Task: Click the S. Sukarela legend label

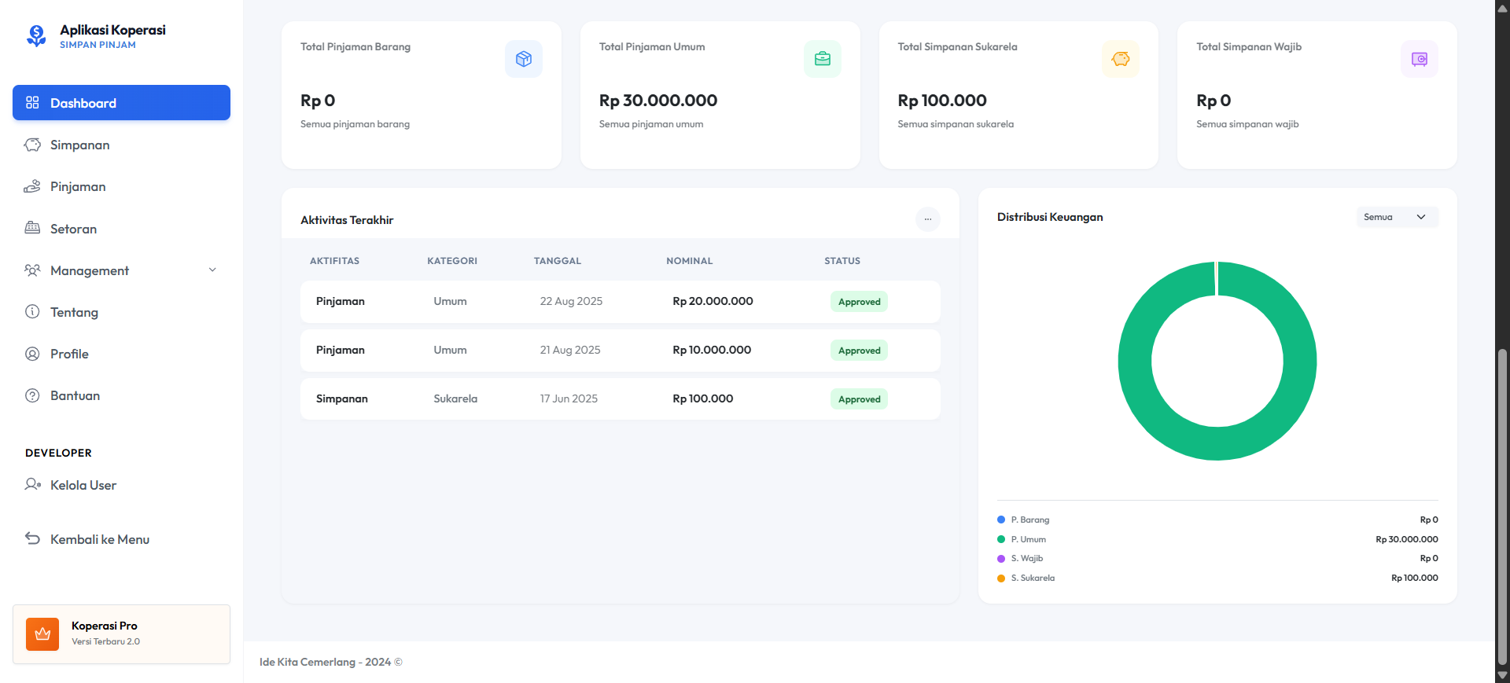Action: pyautogui.click(x=1033, y=578)
